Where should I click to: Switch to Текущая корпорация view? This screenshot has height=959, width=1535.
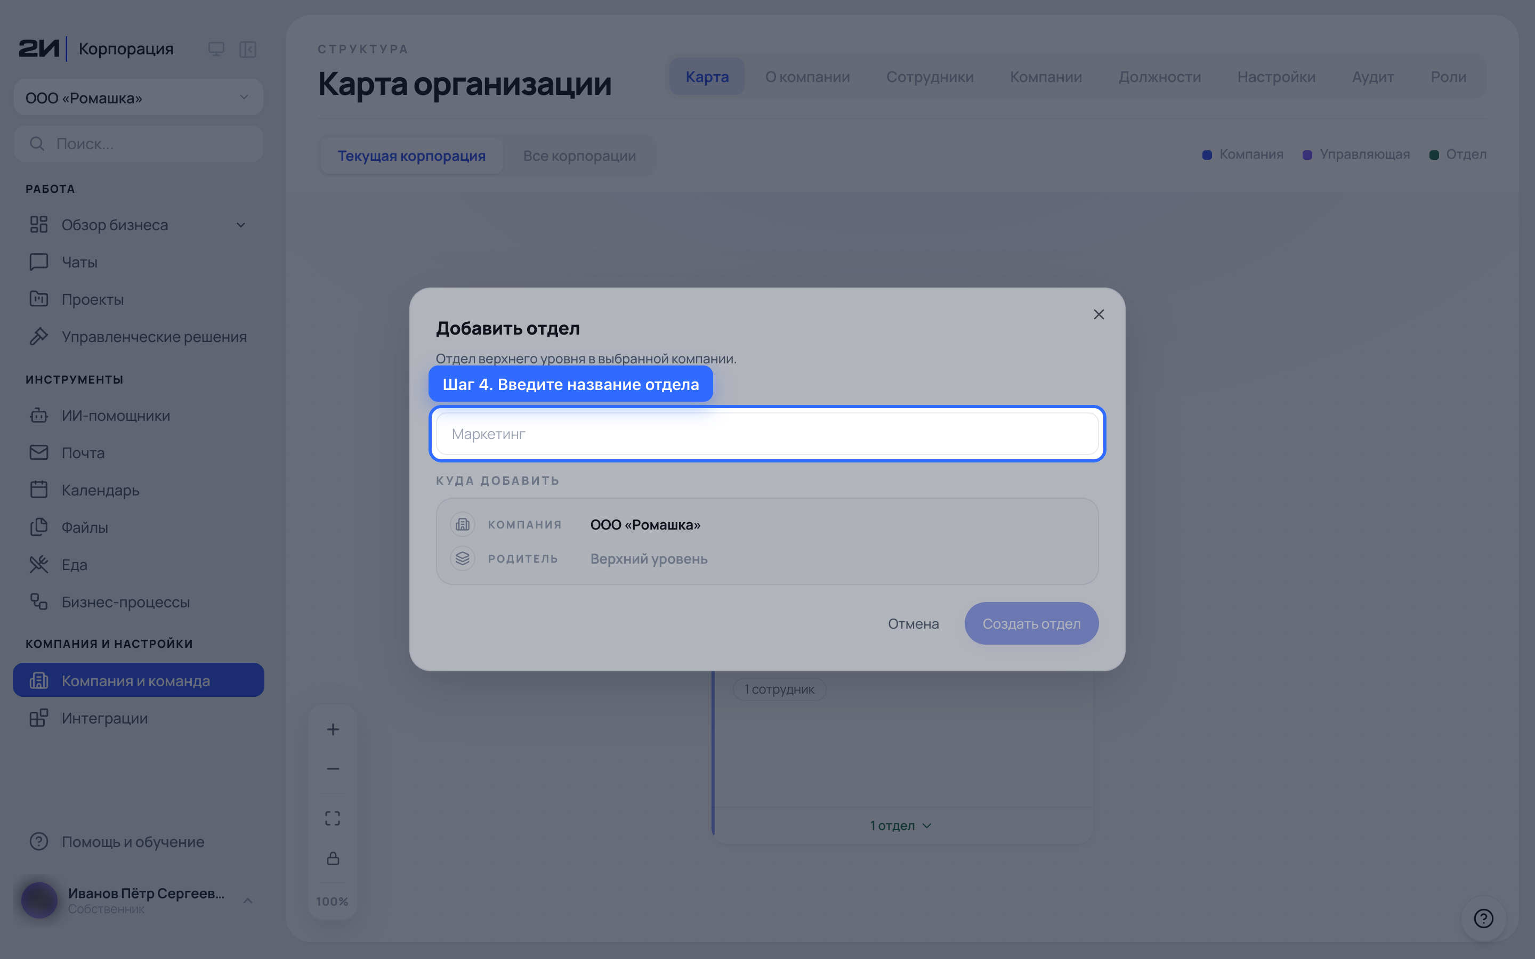[x=411, y=156]
